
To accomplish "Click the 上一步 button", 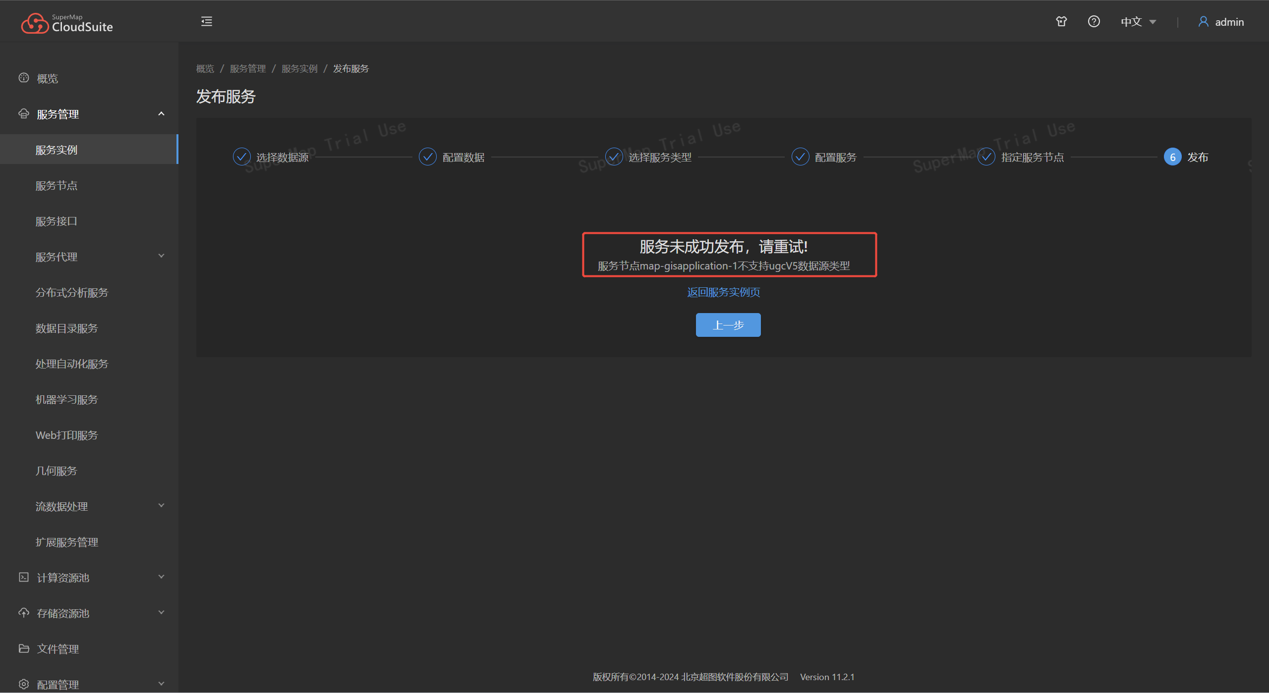I will click(x=728, y=325).
